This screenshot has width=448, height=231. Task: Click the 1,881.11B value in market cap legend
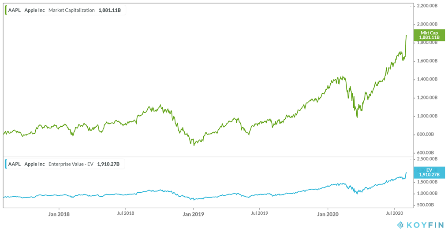coord(109,10)
